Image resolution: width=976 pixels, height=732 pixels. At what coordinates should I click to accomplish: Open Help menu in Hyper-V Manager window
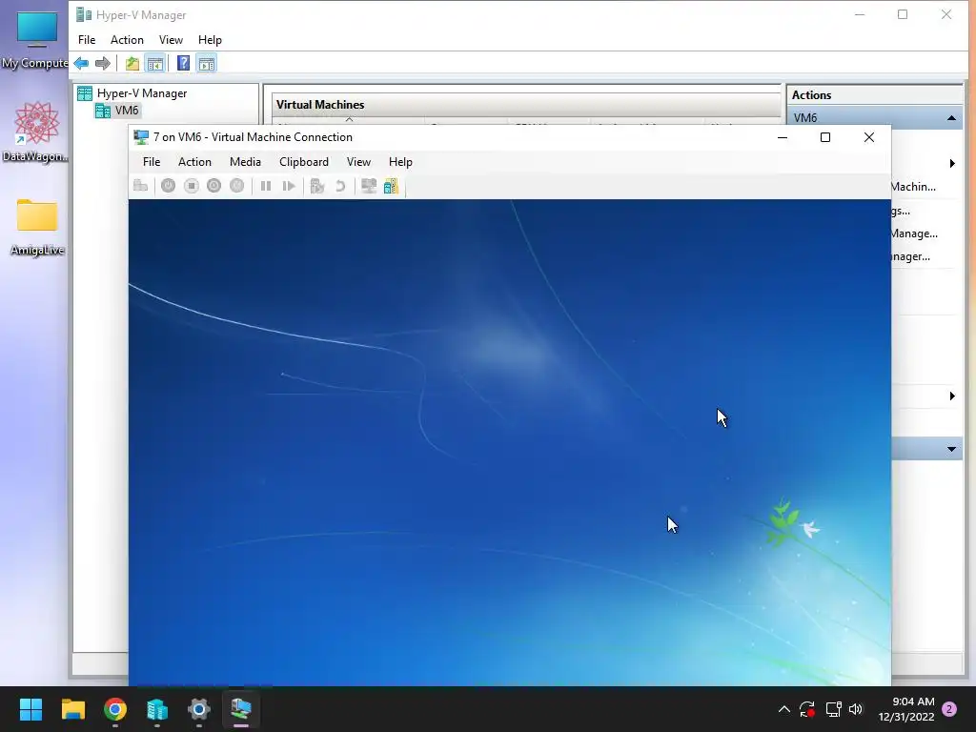tap(210, 40)
